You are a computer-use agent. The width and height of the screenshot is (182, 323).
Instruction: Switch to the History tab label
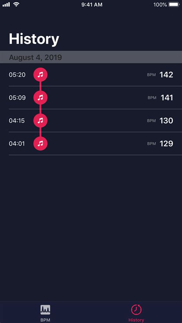(136, 320)
